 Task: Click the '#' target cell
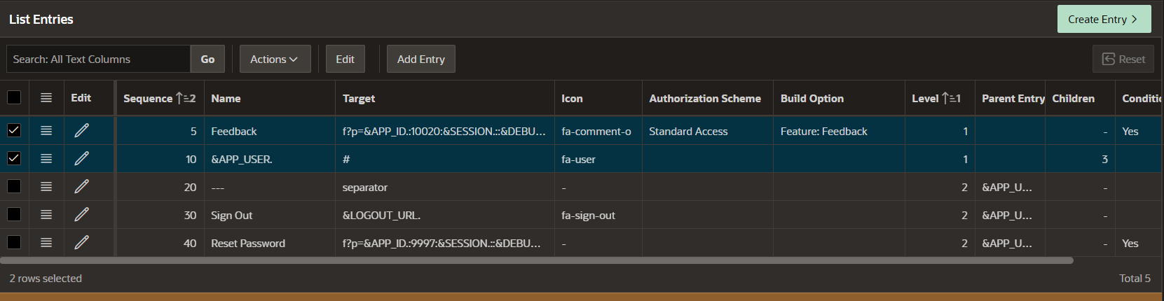(445, 159)
